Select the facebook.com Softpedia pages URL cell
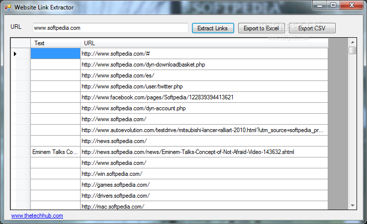Screen dimensions: 367x224 click(204, 97)
